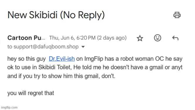Viewport: 195px width, 110px height.
Task: Click the imgflip.com watermark
Action: (9, 107)
